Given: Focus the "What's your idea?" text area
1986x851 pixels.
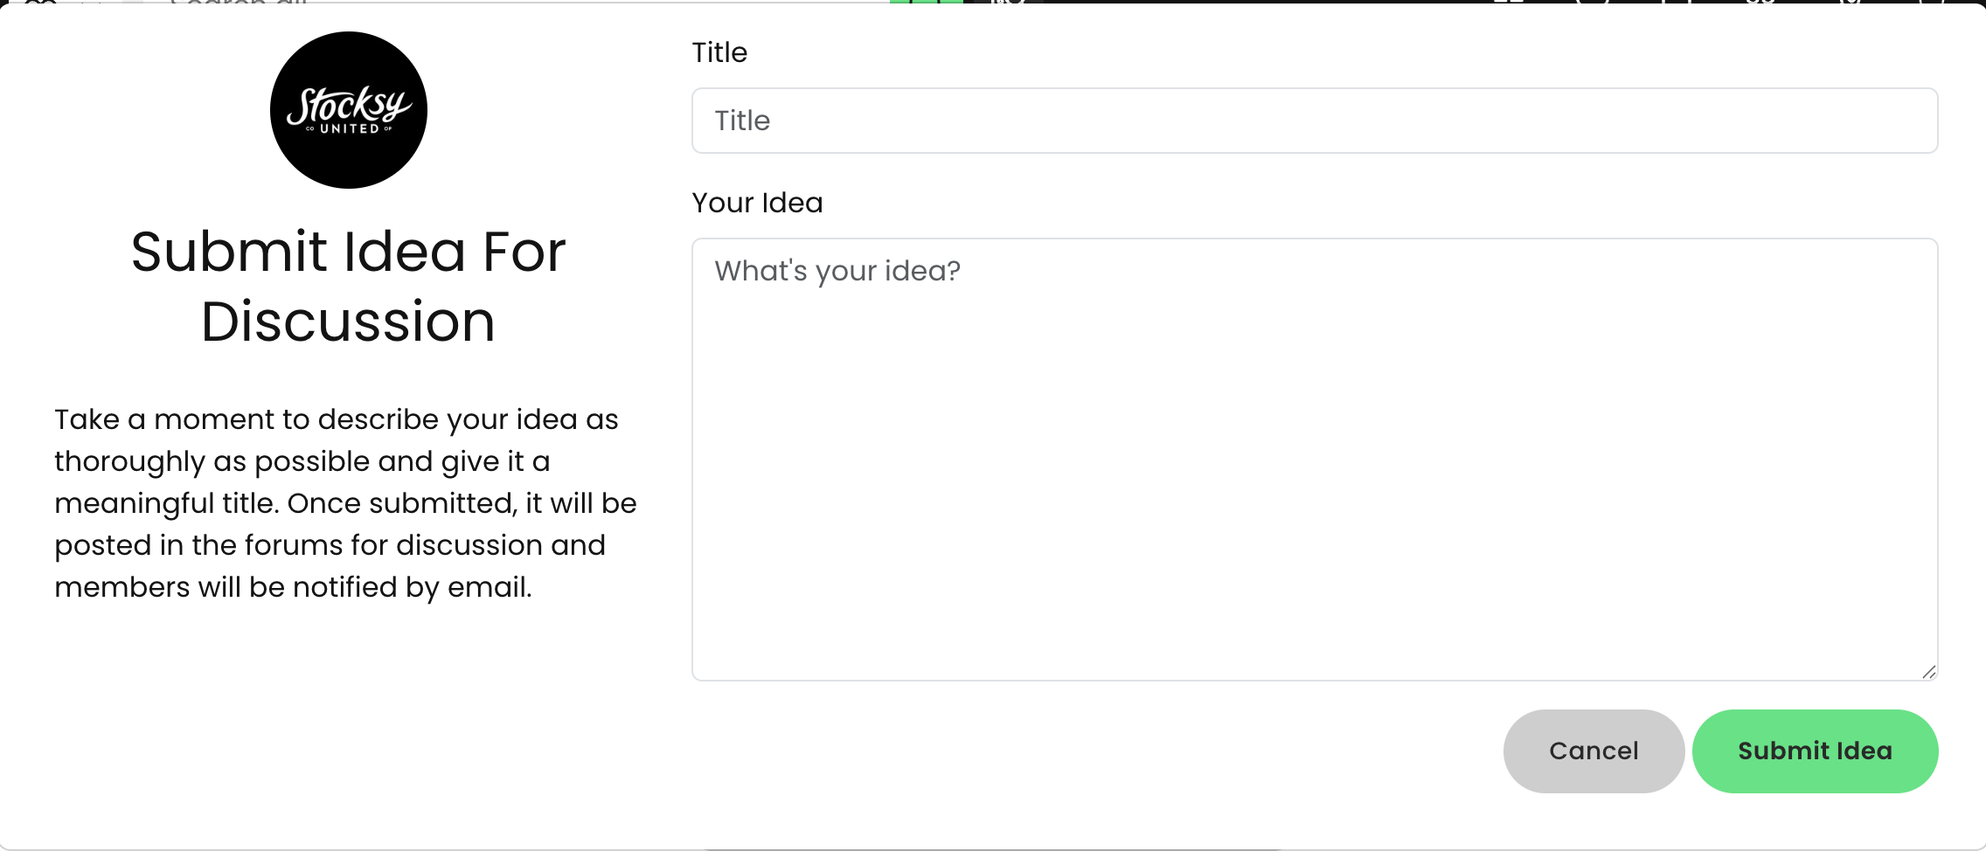Looking at the screenshot, I should pyautogui.click(x=1315, y=460).
